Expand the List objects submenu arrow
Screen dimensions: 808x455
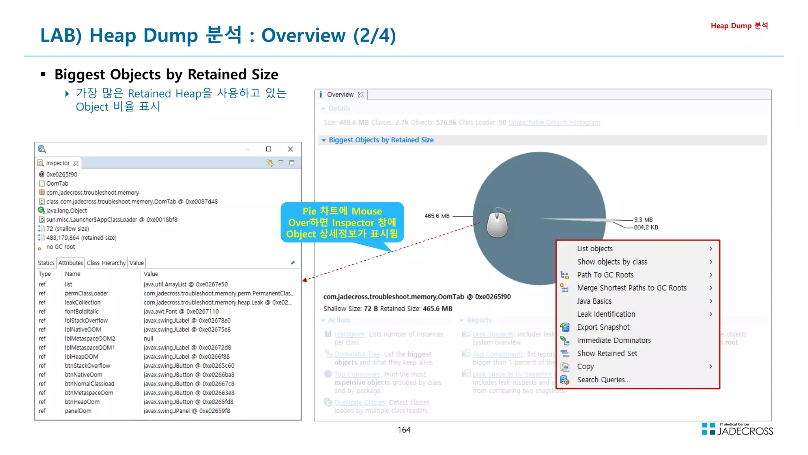[711, 248]
